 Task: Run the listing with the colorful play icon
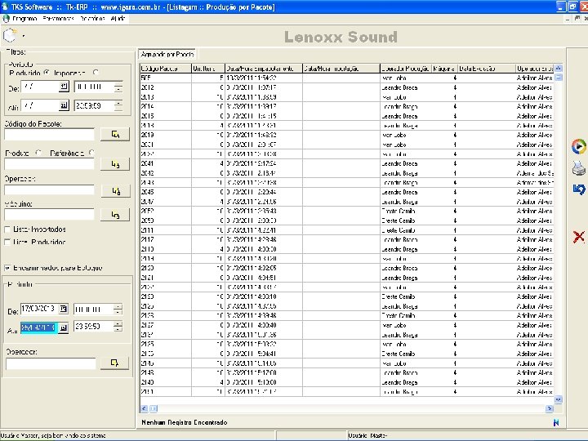[579, 146]
